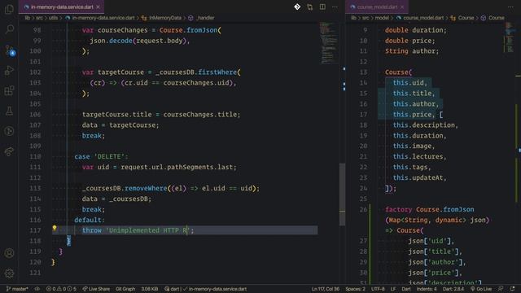Viewport: 521px width, 293px height.
Task: Click 'DELETE' string on line 110
Action: click(x=109, y=156)
